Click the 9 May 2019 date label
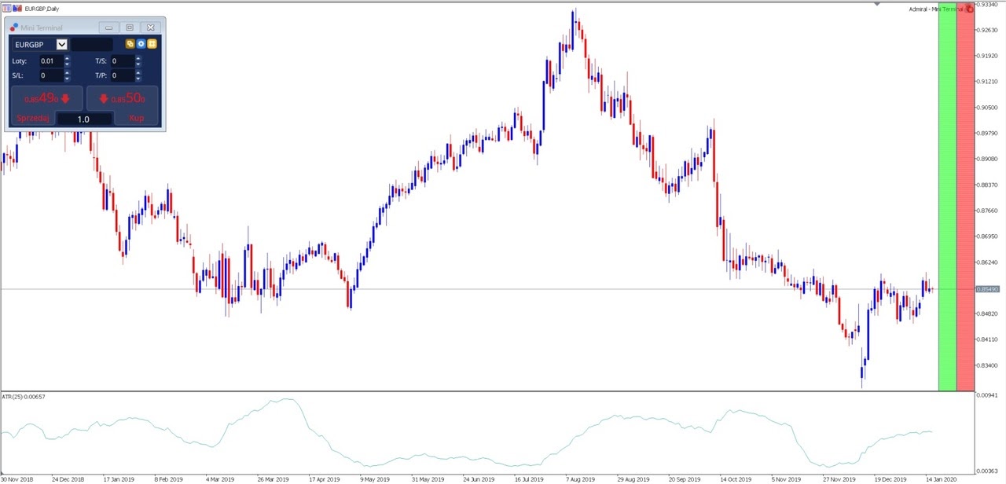 click(x=375, y=478)
